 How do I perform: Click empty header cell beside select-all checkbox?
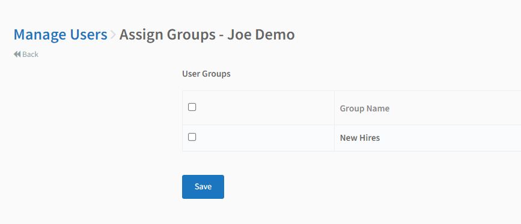[x=266, y=108]
